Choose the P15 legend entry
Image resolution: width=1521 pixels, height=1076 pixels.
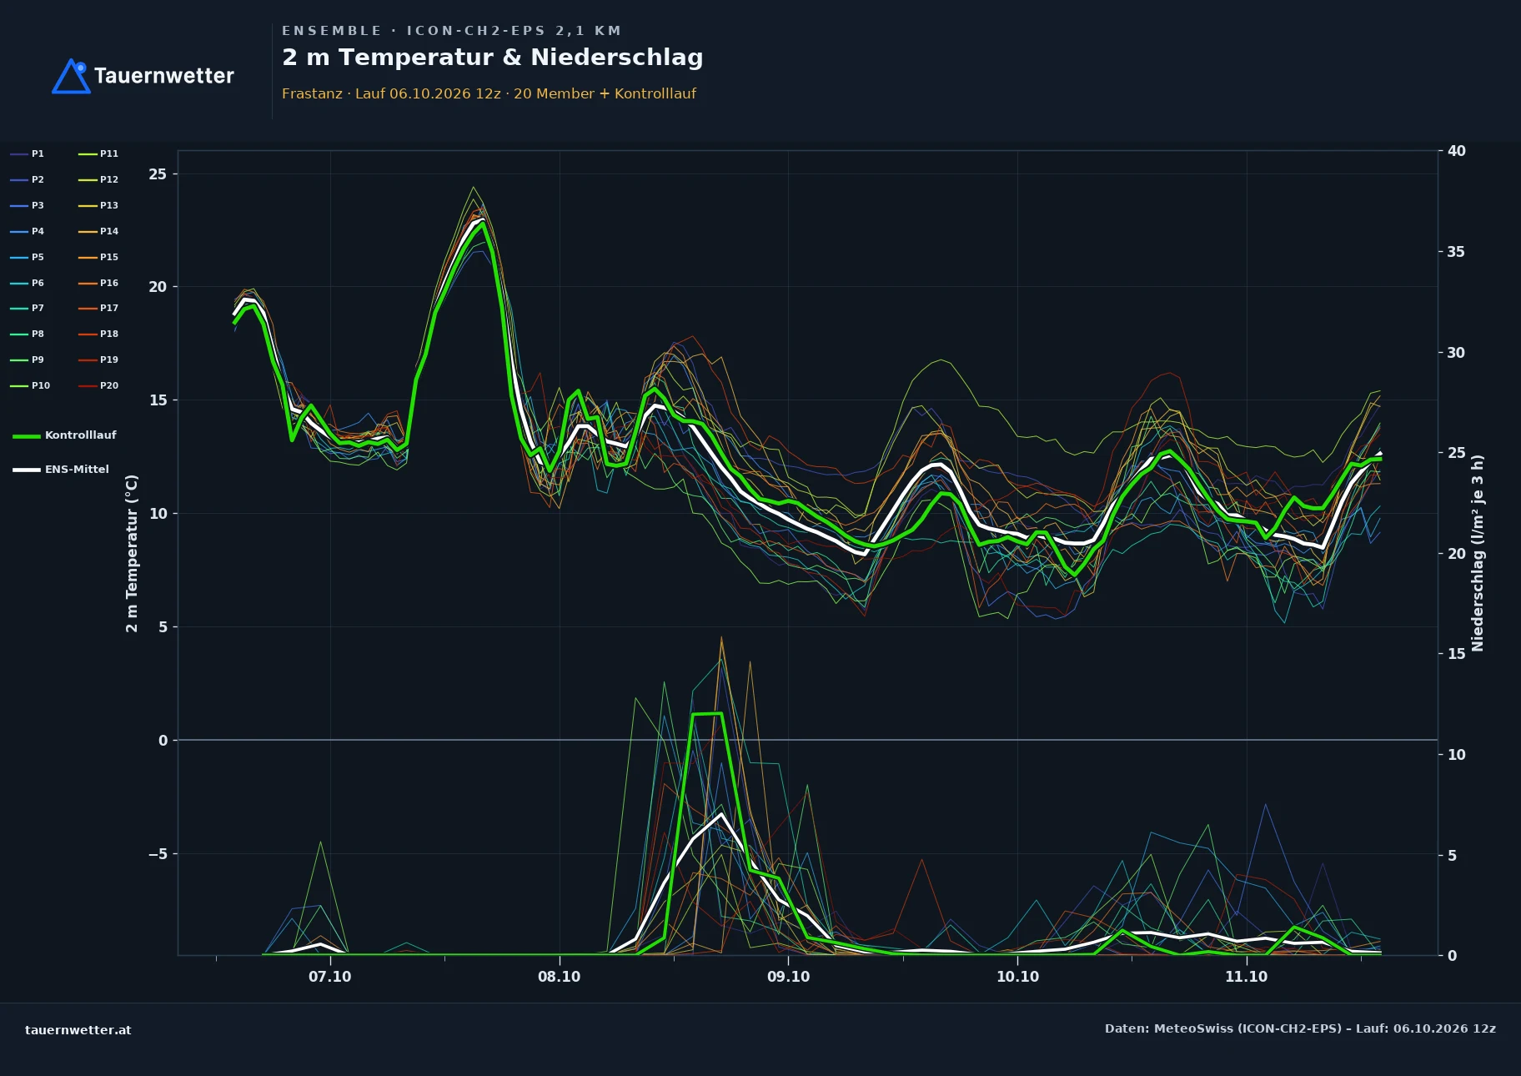98,257
